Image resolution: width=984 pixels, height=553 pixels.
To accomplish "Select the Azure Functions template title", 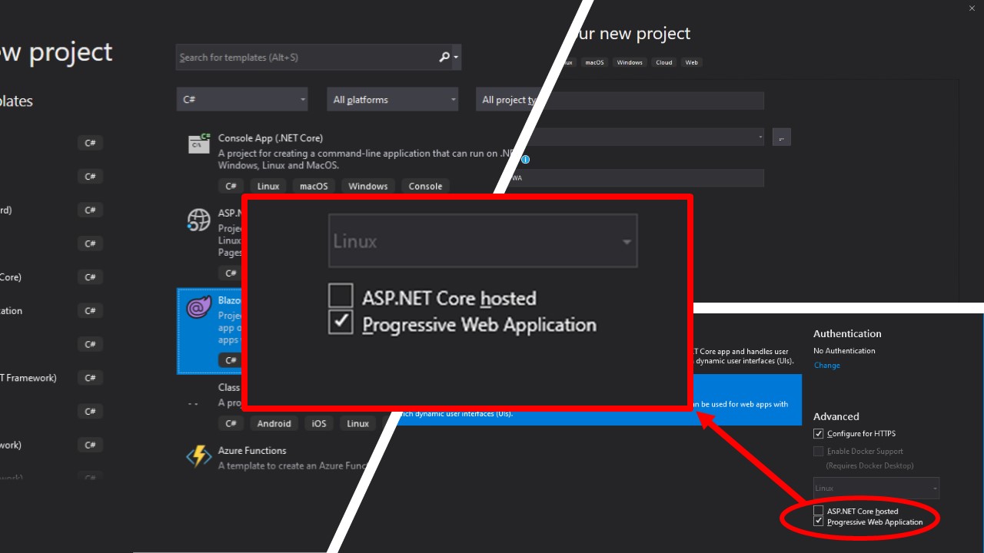I will (x=252, y=451).
